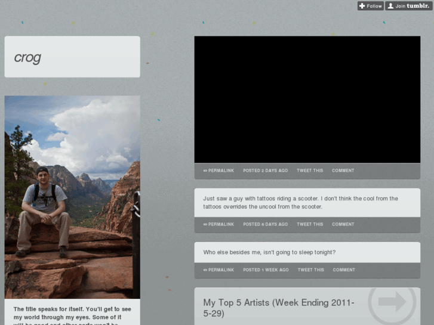Image resolution: width=434 pixels, height=325 pixels.
Task: Tweet This for the video post
Action: [310, 171]
